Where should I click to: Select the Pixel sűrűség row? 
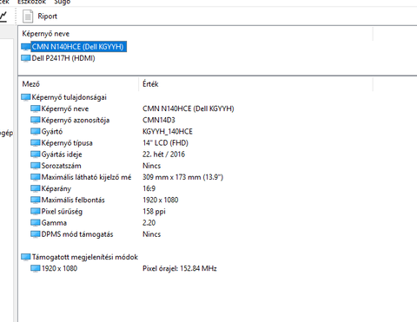coord(62,212)
